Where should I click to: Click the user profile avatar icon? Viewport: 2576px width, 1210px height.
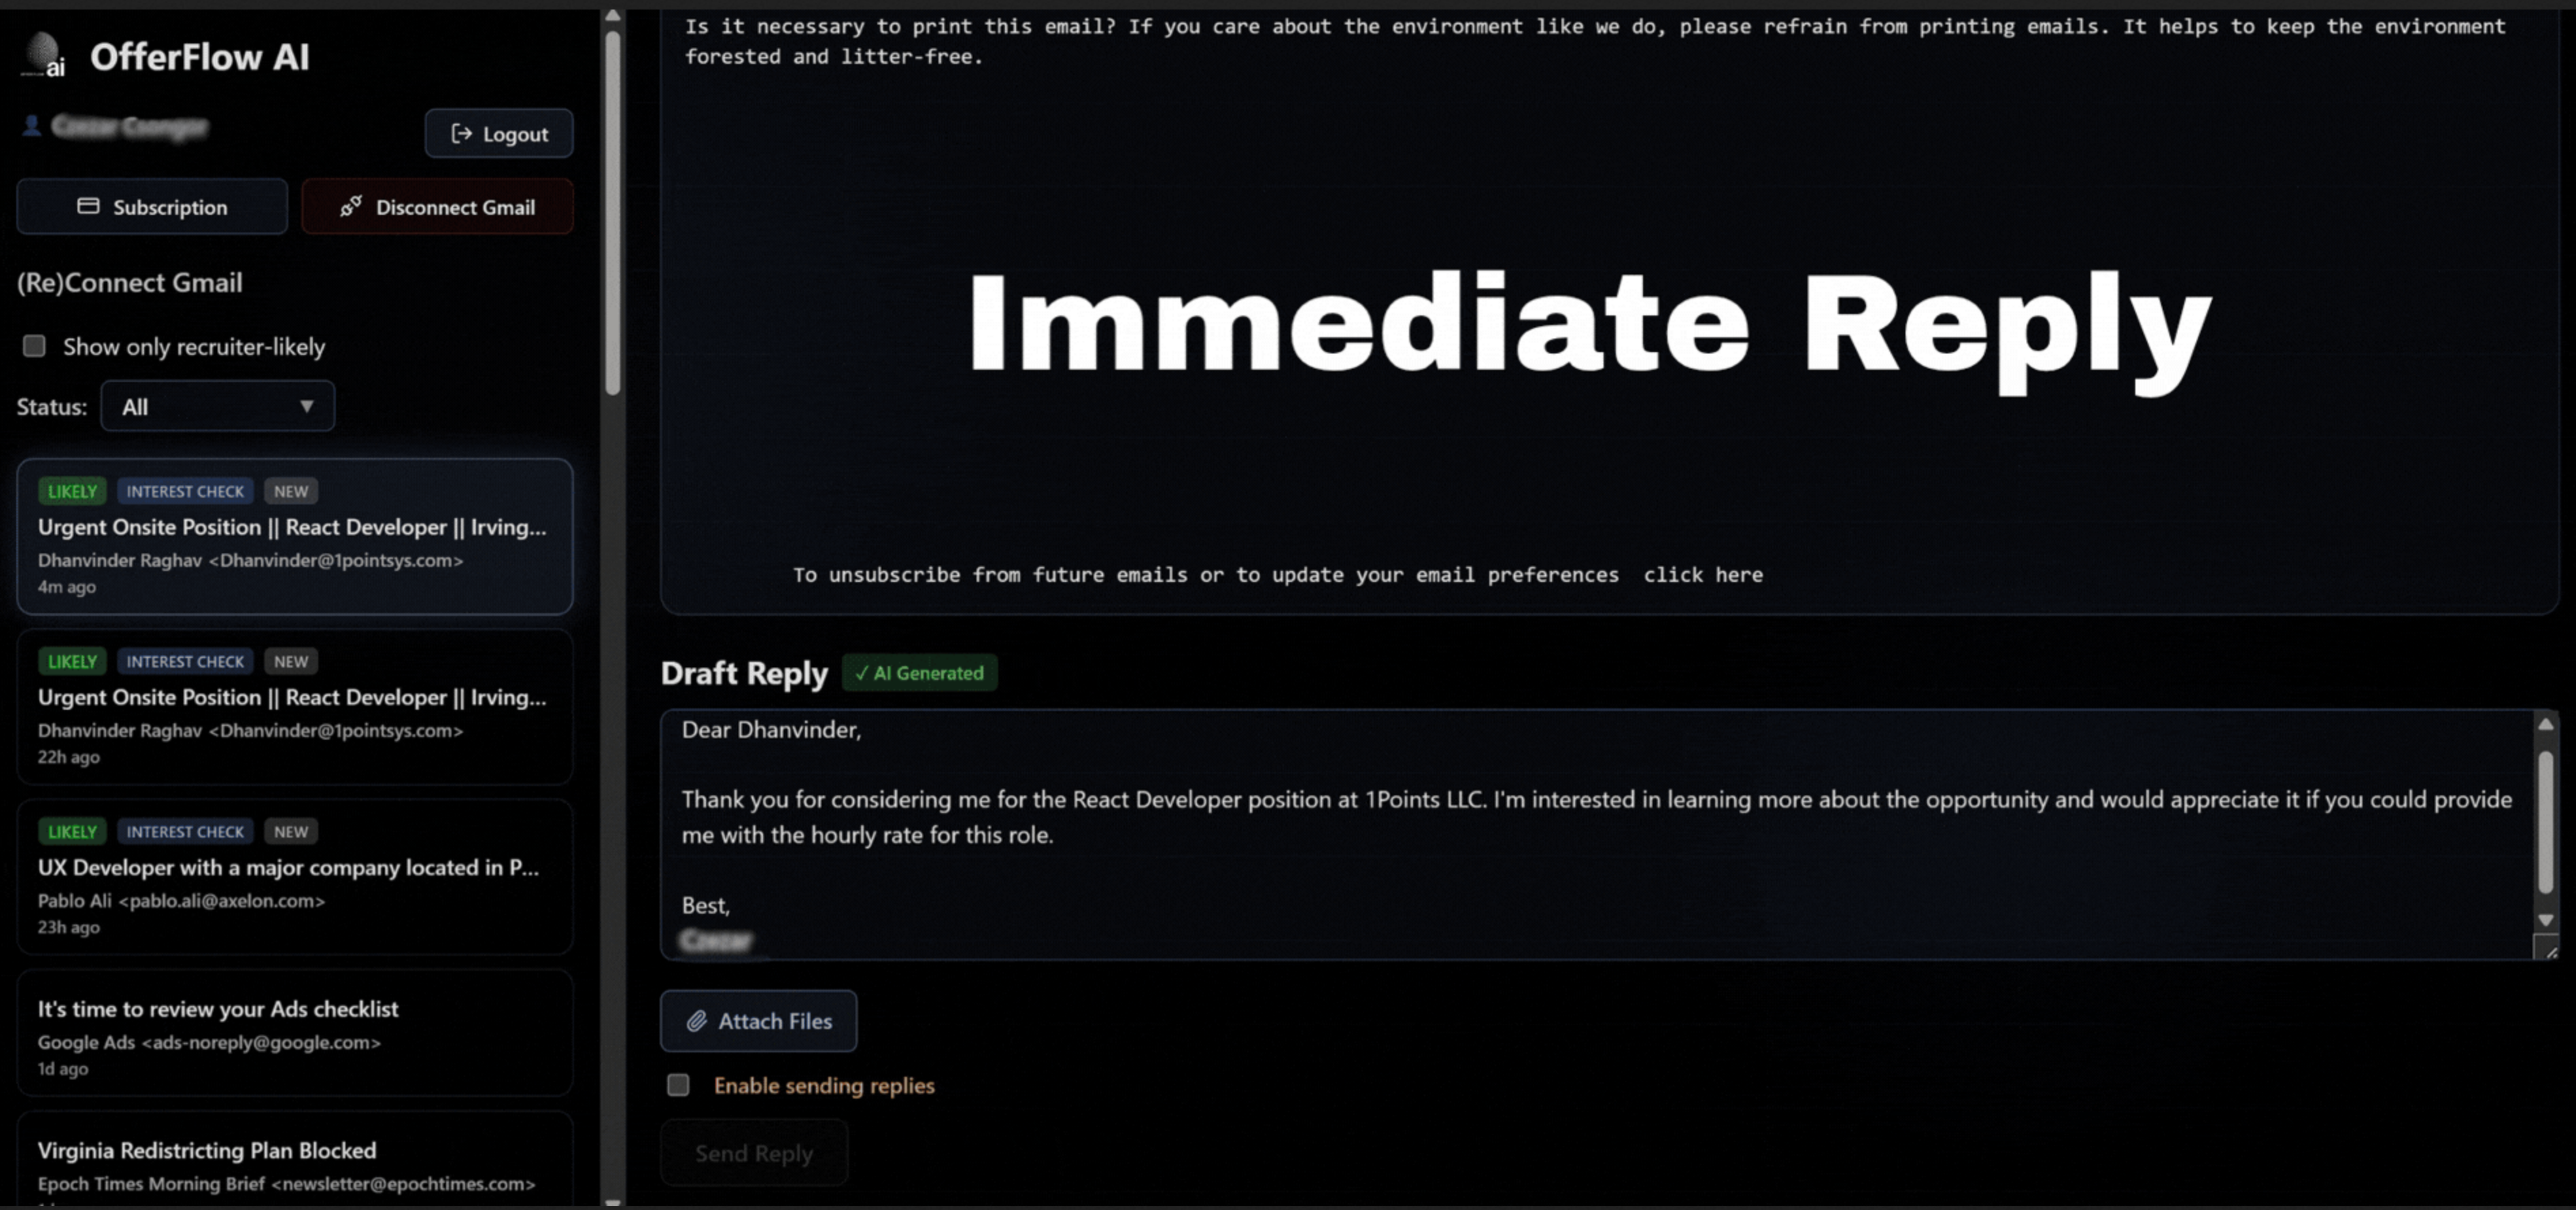click(32, 126)
